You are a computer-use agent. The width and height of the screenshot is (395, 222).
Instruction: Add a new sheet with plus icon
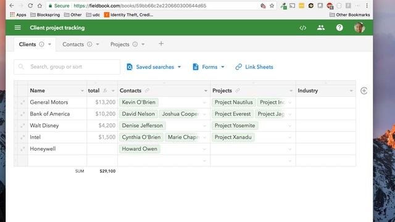point(161,44)
